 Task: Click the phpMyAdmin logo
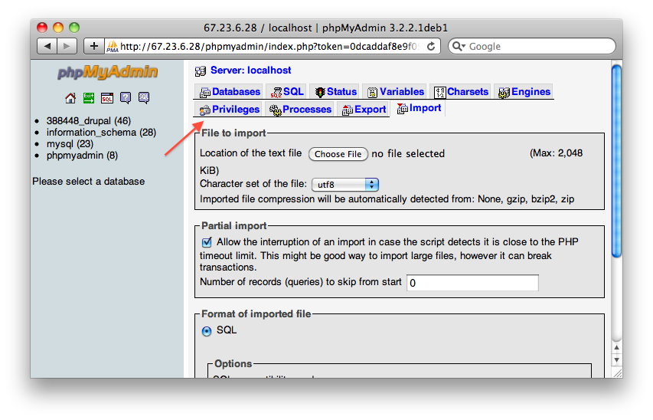tap(107, 72)
